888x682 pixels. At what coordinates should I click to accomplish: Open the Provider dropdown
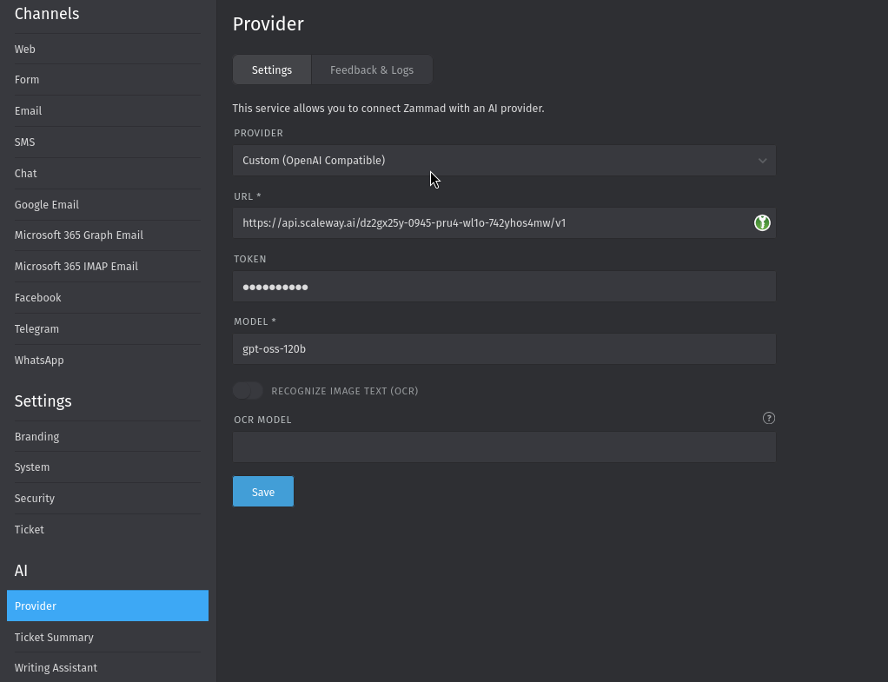point(504,160)
